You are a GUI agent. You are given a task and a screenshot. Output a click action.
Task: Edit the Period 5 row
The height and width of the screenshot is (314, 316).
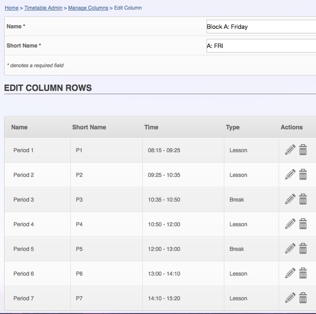pos(290,248)
